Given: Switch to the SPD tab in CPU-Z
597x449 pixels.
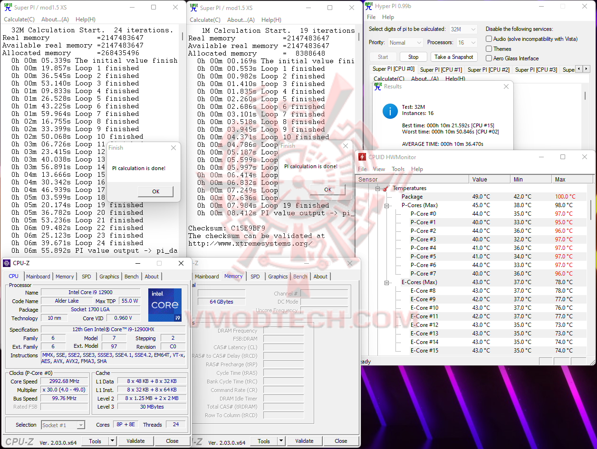Looking at the screenshot, I should pyautogui.click(x=86, y=277).
